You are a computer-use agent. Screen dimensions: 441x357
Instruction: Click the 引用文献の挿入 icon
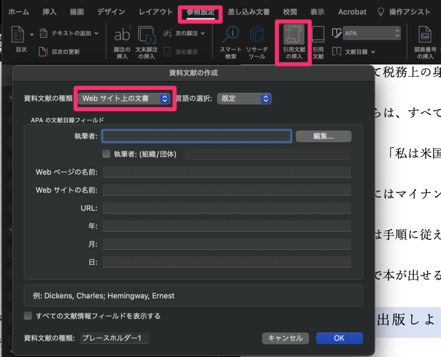tap(294, 35)
